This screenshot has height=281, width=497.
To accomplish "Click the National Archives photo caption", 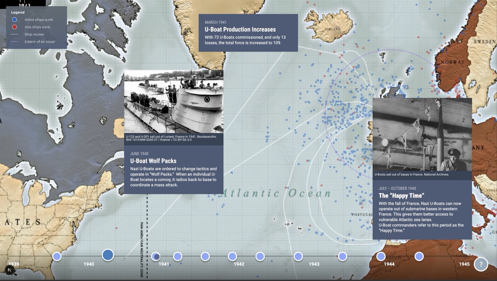I will click(x=412, y=175).
